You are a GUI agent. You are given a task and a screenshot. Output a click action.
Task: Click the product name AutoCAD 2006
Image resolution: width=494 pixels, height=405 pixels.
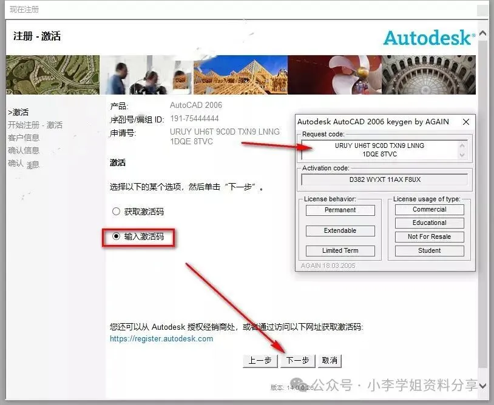196,105
